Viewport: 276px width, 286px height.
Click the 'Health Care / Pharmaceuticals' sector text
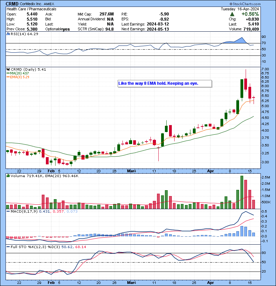(x=31, y=9)
